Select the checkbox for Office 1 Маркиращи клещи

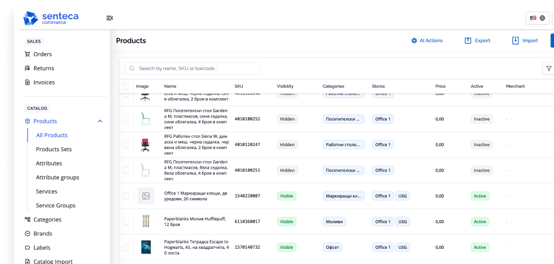pos(126,196)
